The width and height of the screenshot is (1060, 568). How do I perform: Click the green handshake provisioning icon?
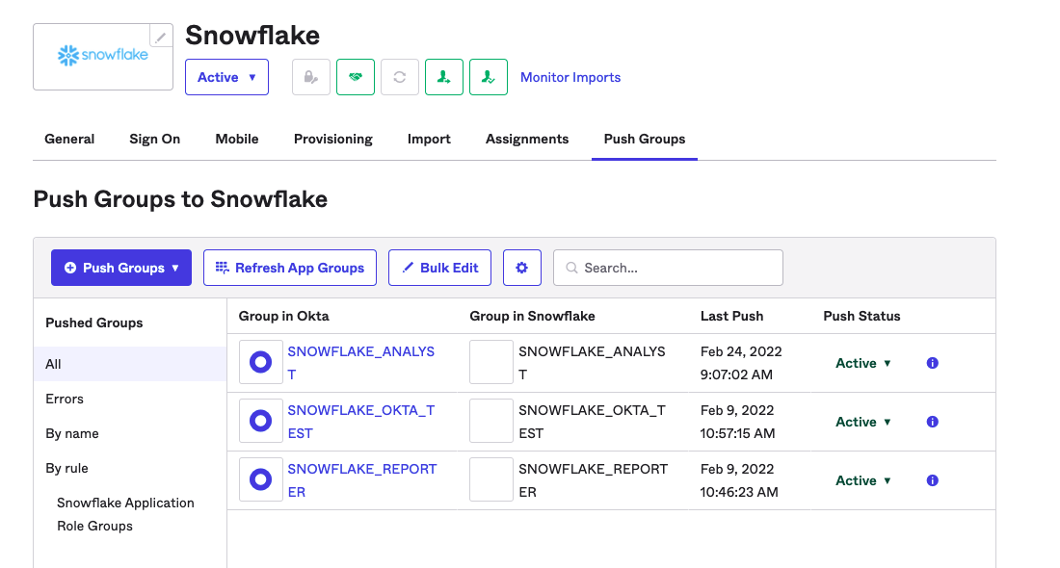tap(355, 76)
